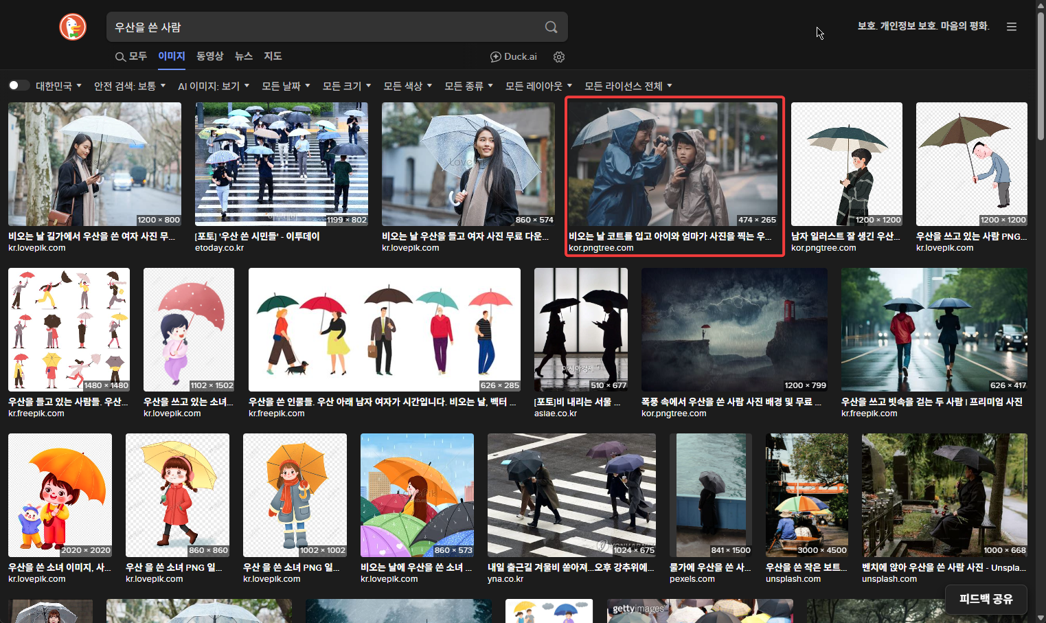The image size is (1046, 623).
Task: Open the asiae.co.kr silhouette umbrella photo
Action: point(581,330)
